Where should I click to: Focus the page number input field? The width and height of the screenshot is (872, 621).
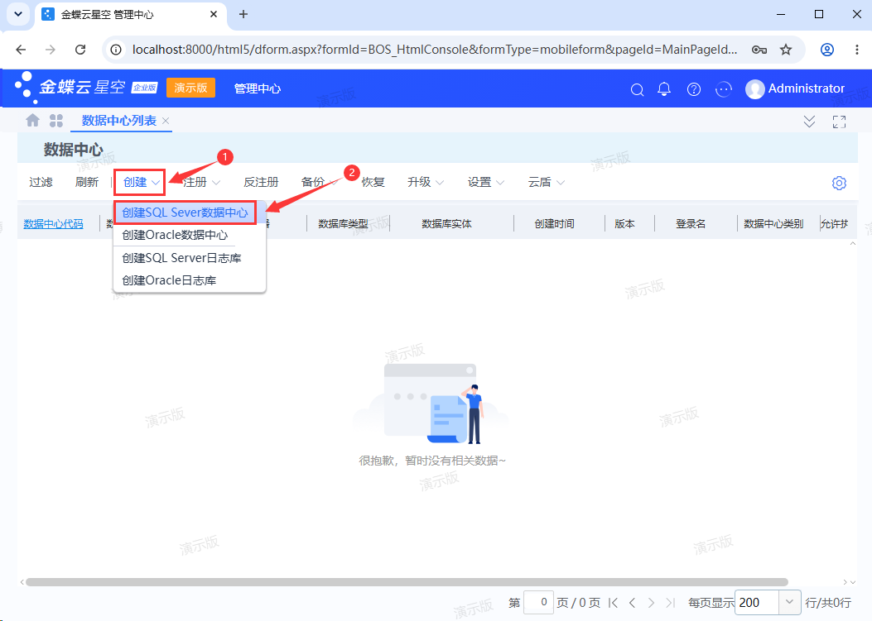pos(538,602)
